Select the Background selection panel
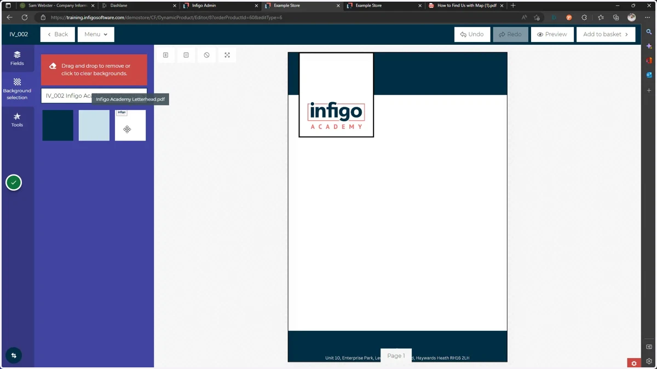This screenshot has height=369, width=657. [x=17, y=89]
